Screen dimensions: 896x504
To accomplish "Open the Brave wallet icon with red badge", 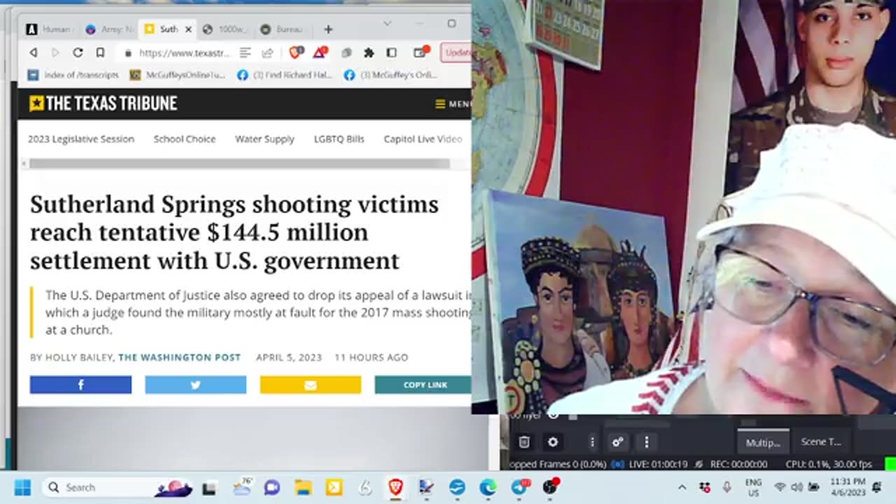I will tap(421, 52).
